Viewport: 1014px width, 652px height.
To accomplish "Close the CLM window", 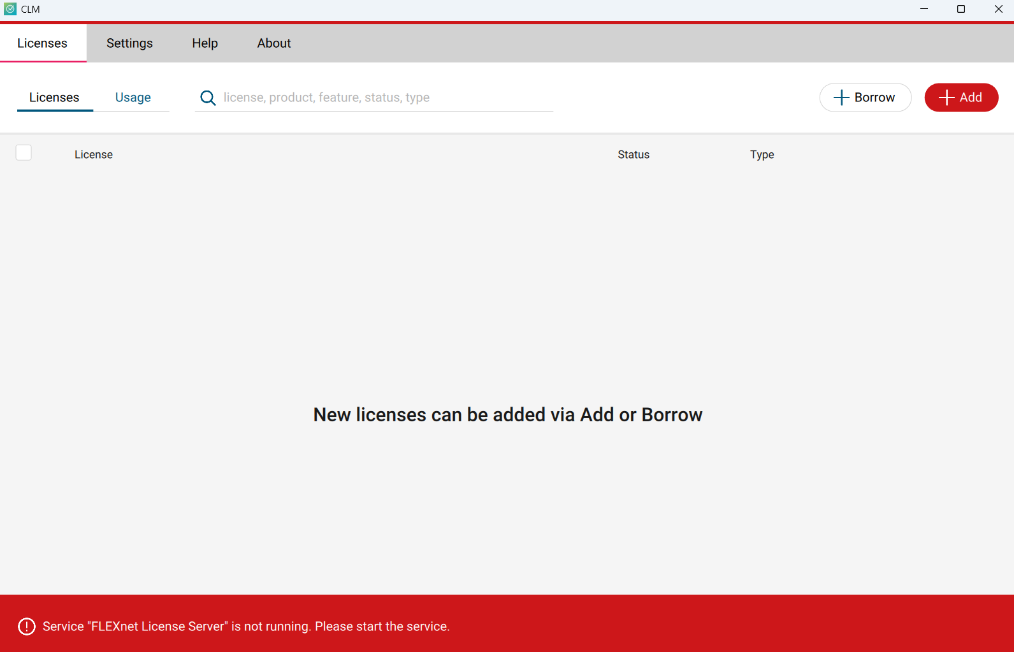I will click(x=998, y=9).
